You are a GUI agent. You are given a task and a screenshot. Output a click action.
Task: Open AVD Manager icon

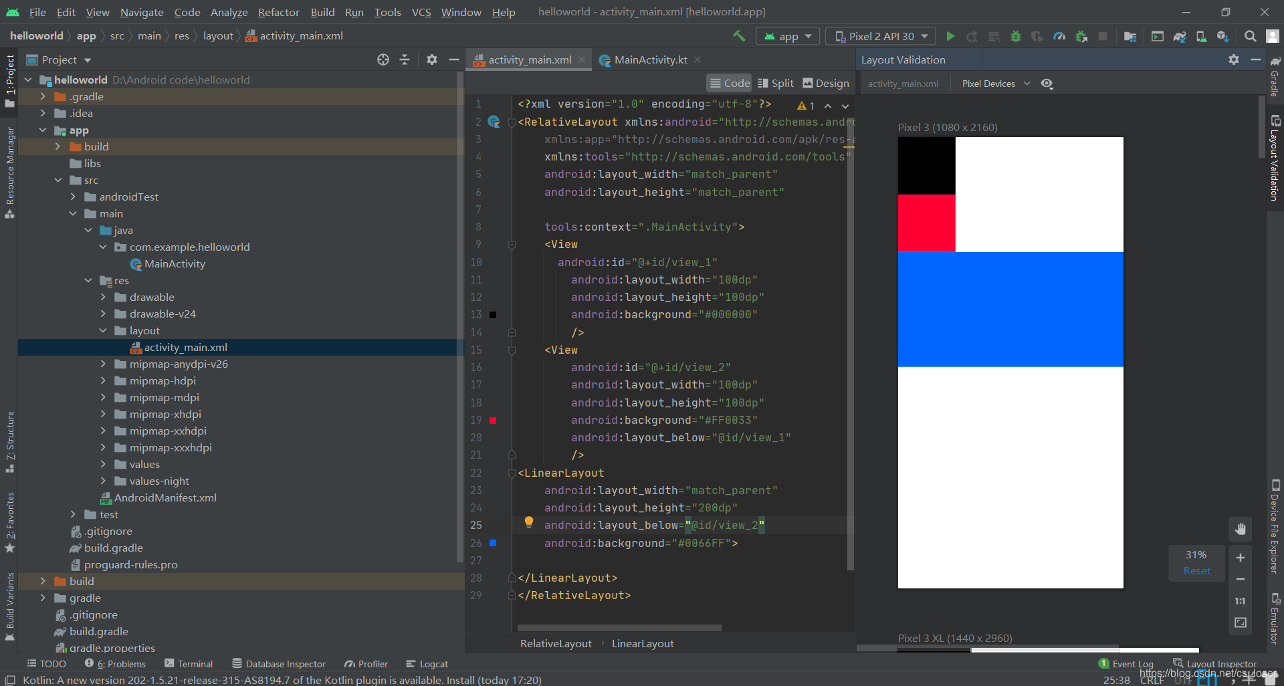click(x=1201, y=36)
